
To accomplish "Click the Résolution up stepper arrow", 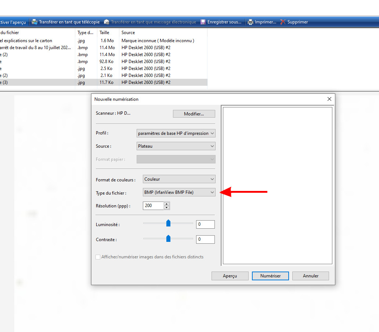I will (x=167, y=204).
